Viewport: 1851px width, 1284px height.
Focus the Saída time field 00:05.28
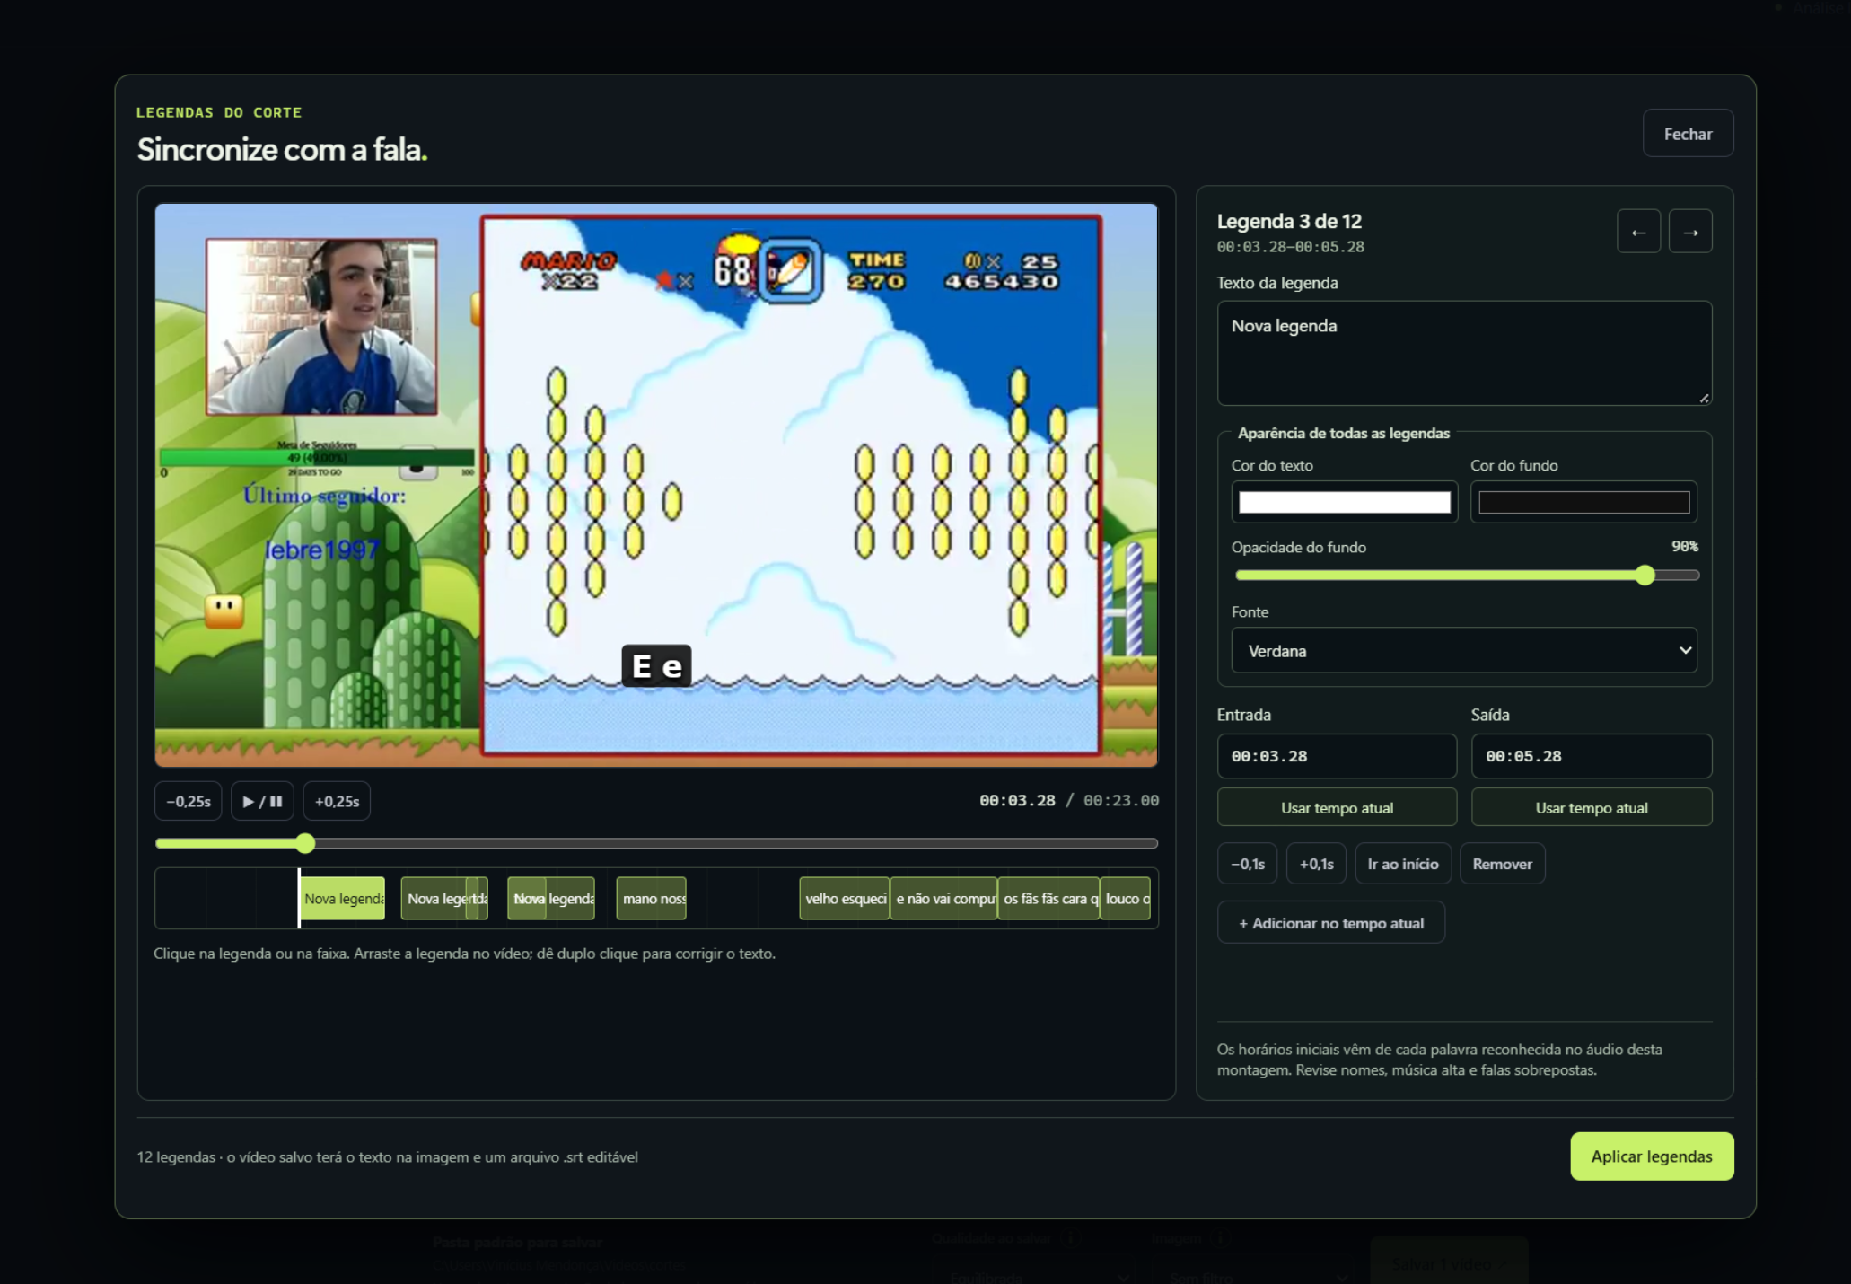pos(1591,756)
